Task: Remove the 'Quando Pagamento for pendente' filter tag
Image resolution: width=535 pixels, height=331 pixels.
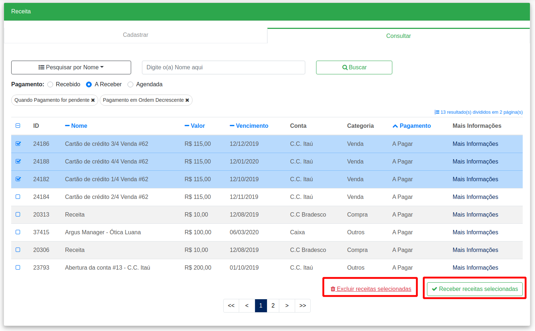Action: point(93,100)
